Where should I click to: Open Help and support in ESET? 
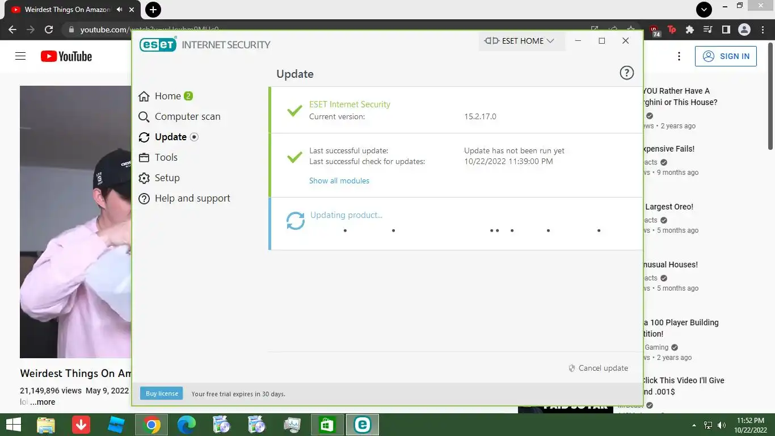[184, 198]
